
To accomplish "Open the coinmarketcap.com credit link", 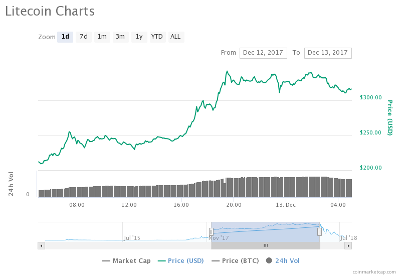I will click(373, 271).
